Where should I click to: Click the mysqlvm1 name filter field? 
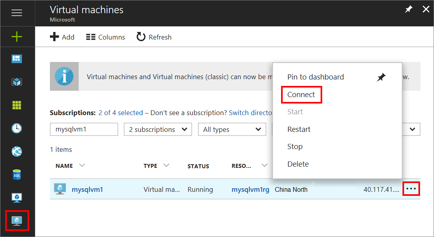84,129
